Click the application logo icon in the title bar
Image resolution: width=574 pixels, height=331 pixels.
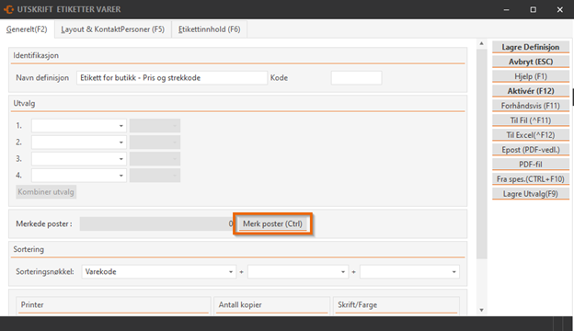[8, 9]
